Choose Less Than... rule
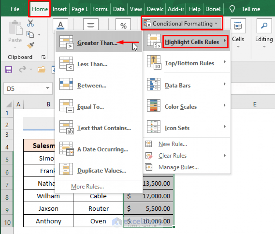The height and width of the screenshot is (234, 275). coord(99,64)
